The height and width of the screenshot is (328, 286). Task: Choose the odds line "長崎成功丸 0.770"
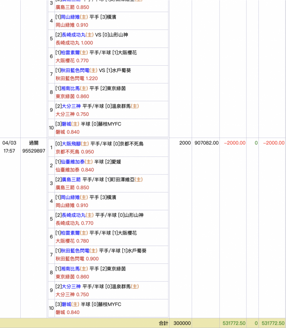[x=74, y=223]
